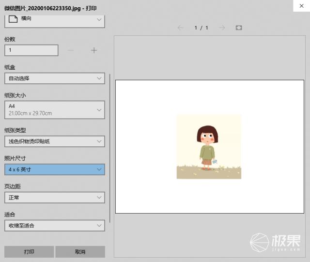Go to next preview page arrow
The height and width of the screenshot is (262, 310).
[222, 28]
